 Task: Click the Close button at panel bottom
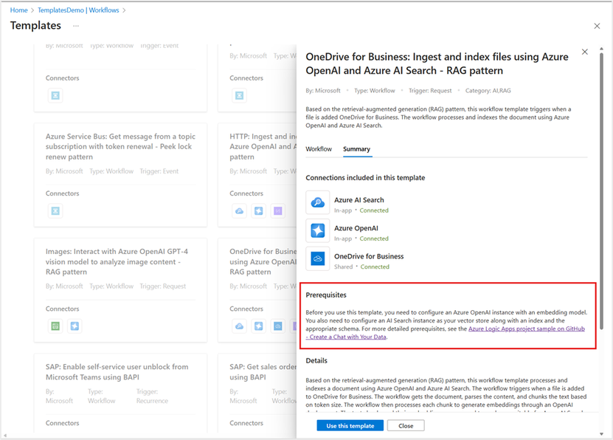[x=406, y=426]
